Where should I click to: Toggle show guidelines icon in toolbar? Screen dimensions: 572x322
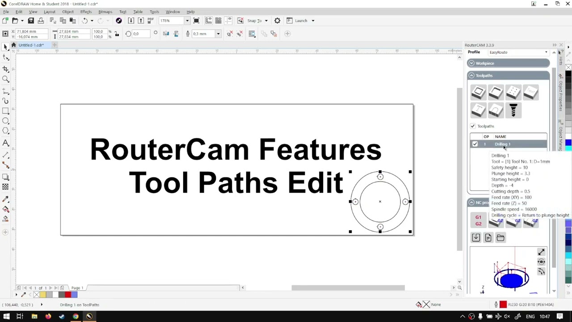click(x=228, y=21)
